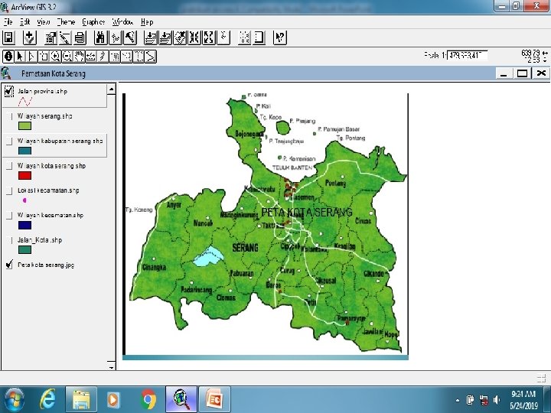Open the theme table icon
The width and height of the screenshot is (551, 413).
point(80,37)
